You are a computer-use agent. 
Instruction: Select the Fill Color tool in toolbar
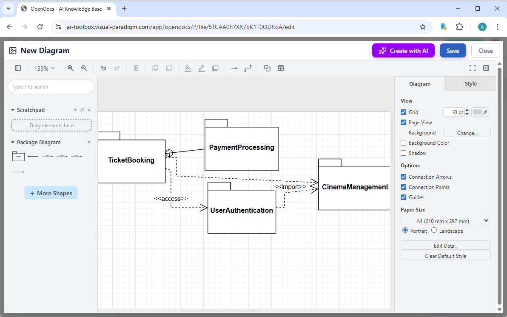[x=188, y=68]
